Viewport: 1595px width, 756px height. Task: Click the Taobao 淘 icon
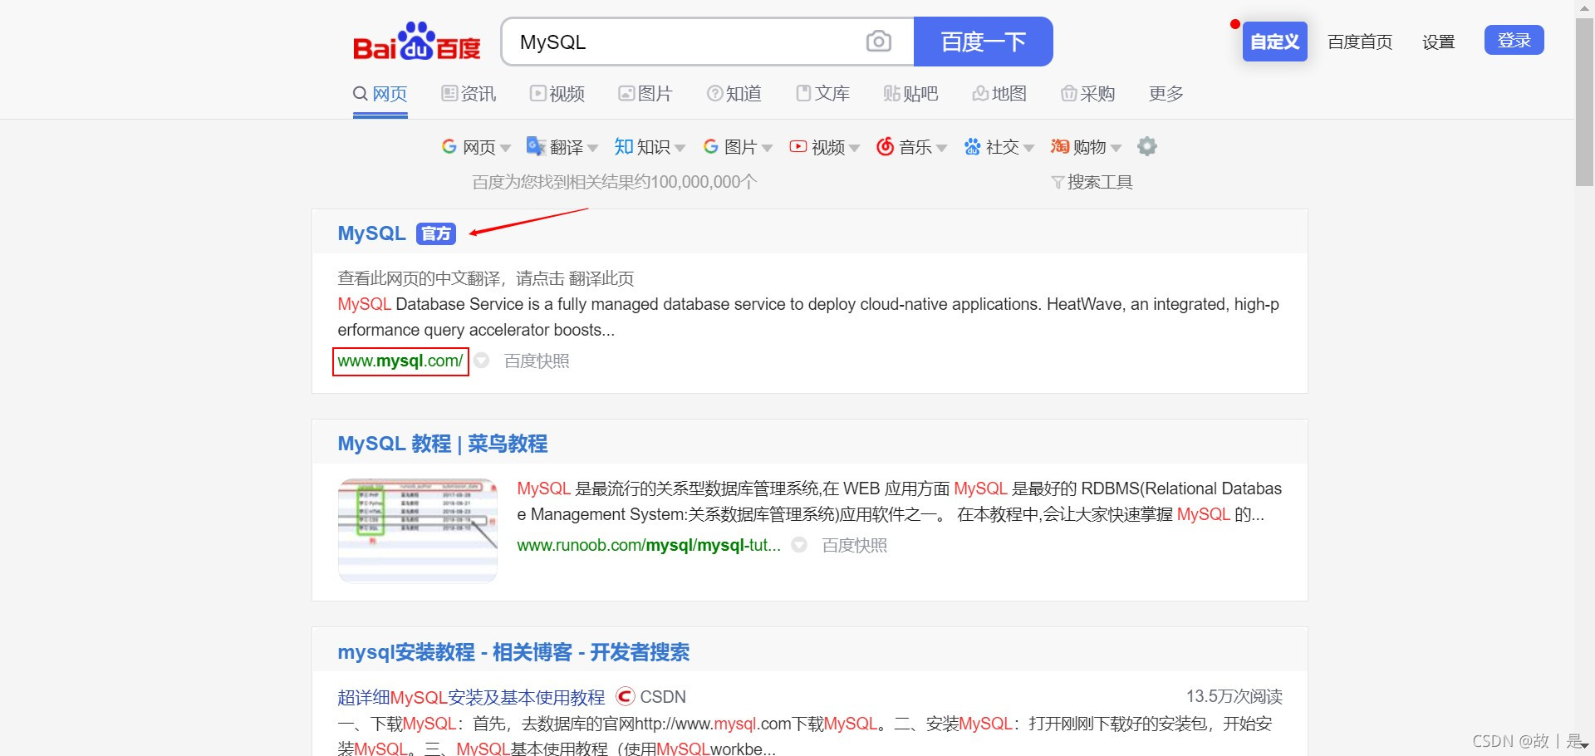click(1060, 147)
